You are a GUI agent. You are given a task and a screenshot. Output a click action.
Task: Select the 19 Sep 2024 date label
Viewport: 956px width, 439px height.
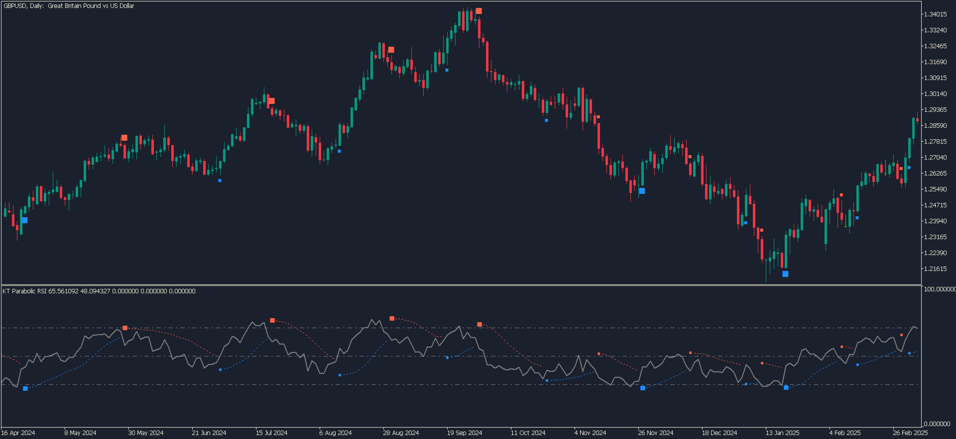(x=465, y=433)
